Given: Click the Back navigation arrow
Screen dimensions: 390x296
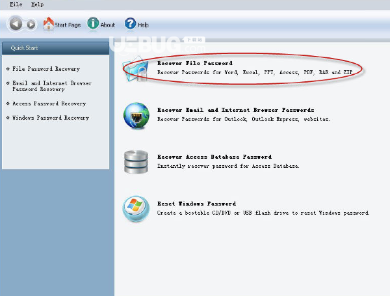Looking at the screenshot, I should pos(16,24).
